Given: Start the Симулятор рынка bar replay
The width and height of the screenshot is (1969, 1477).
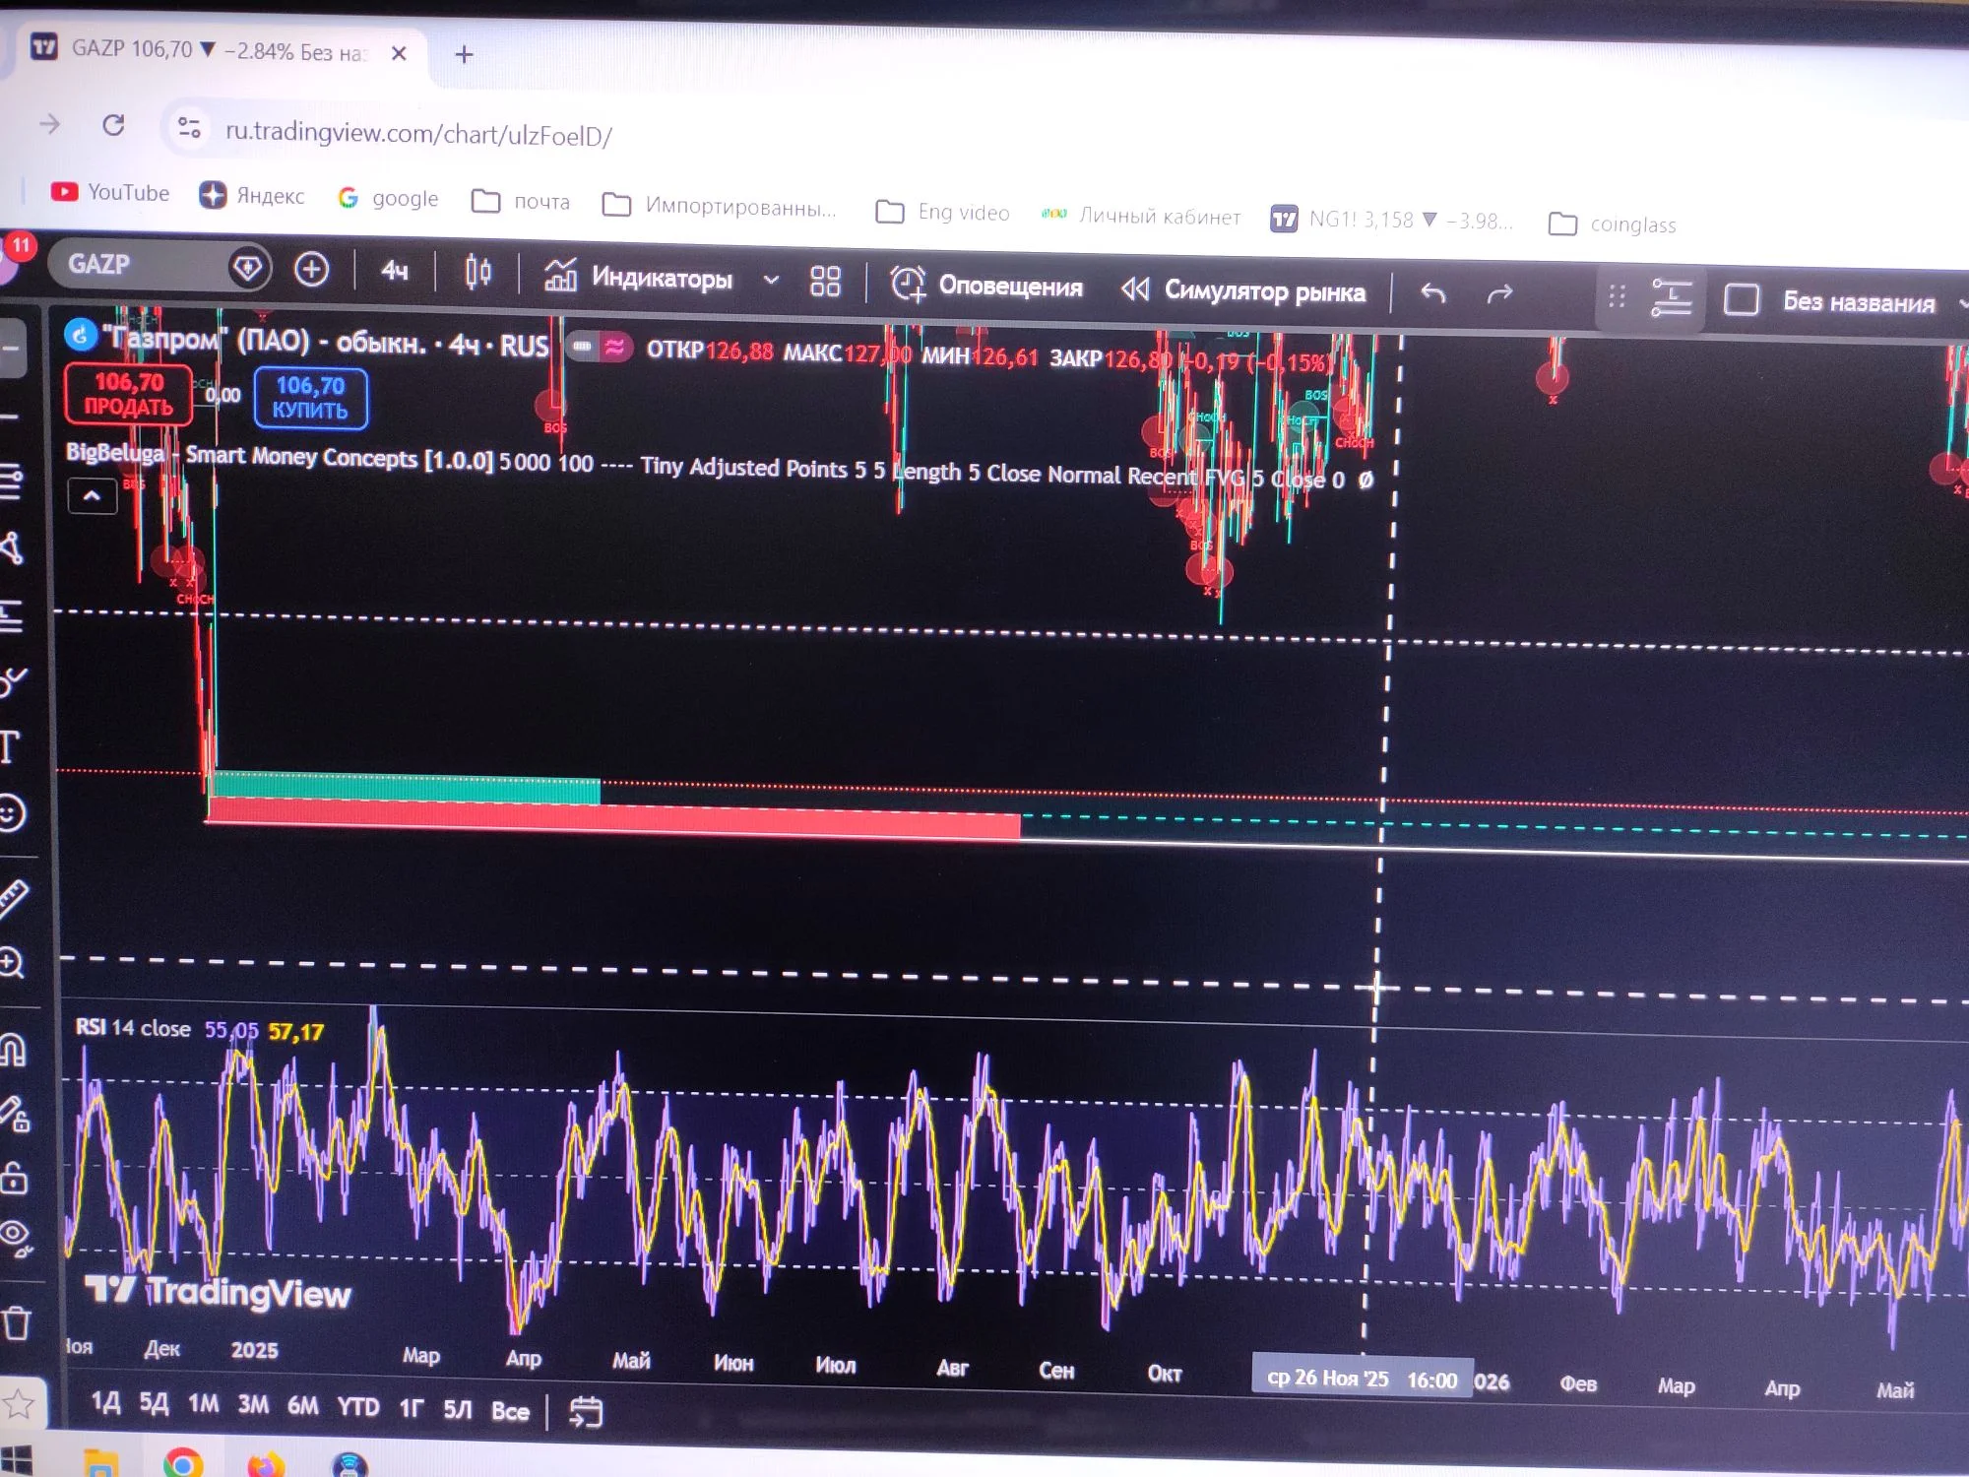Looking at the screenshot, I should pos(1243,290).
